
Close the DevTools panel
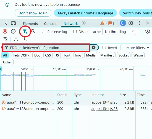(x=148, y=23)
